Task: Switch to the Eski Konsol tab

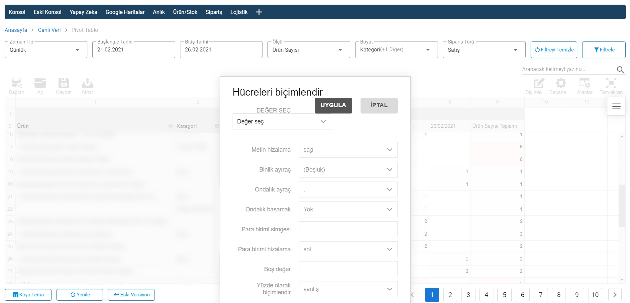Action: (48, 12)
